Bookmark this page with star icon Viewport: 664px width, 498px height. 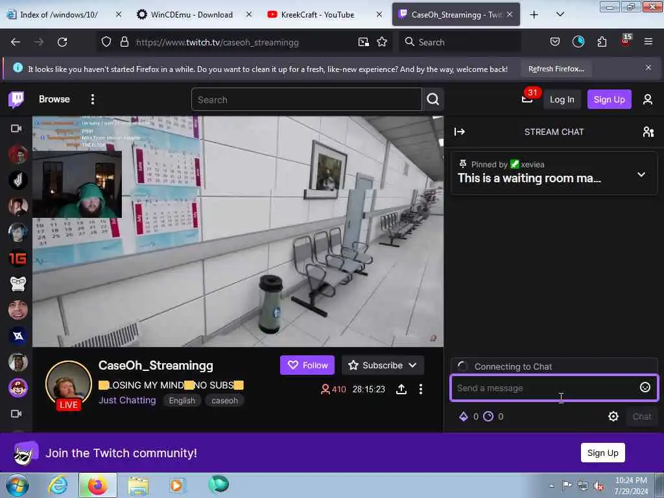[382, 42]
